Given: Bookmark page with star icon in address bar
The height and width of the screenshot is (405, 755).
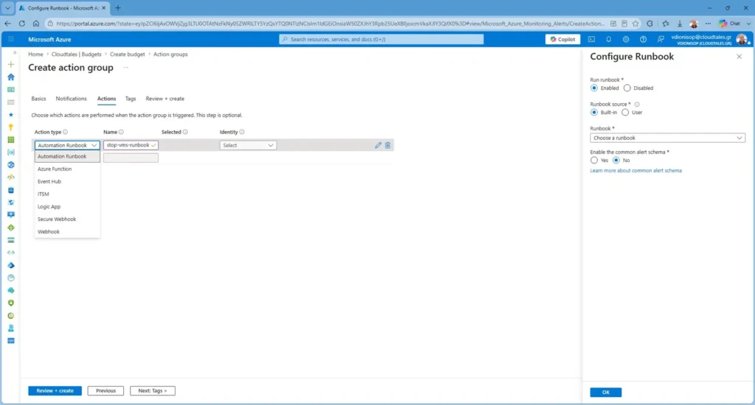Looking at the screenshot, I should 636,24.
